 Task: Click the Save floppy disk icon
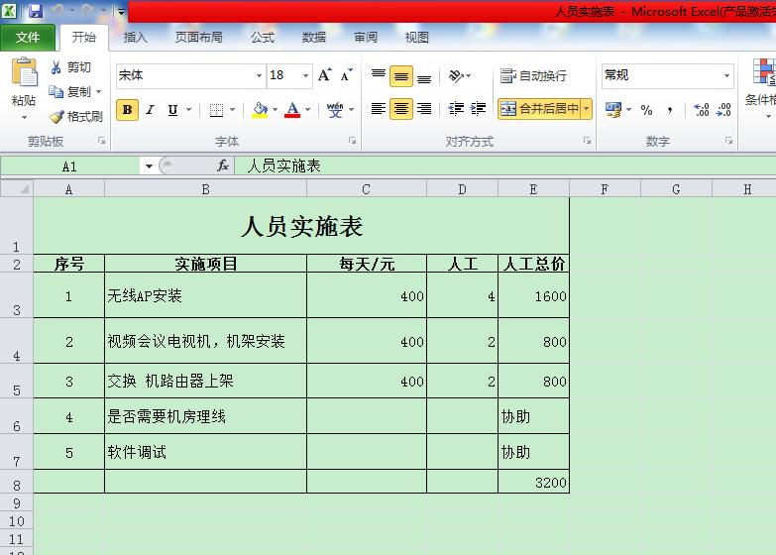[x=35, y=10]
